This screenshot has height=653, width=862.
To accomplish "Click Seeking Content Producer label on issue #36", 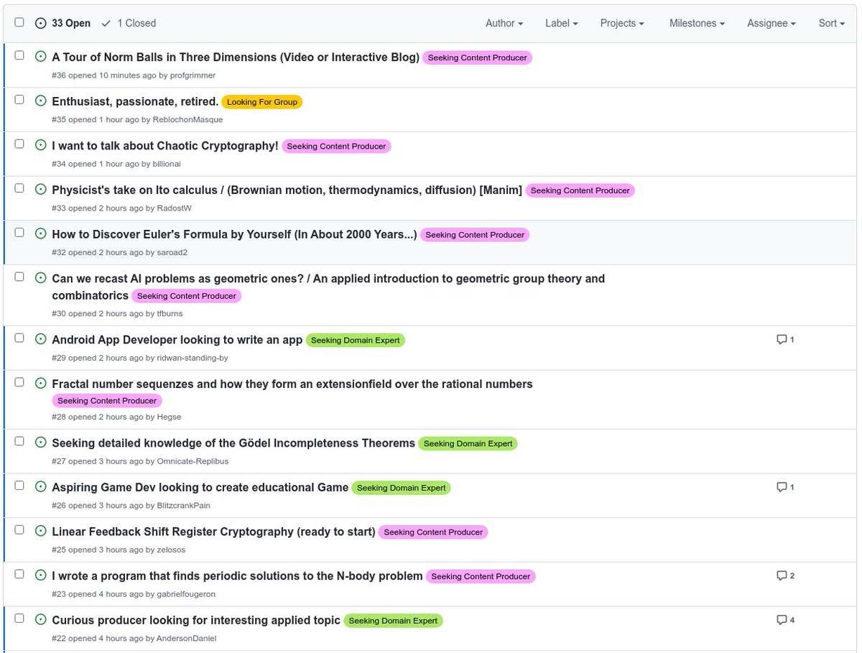I will 478,57.
